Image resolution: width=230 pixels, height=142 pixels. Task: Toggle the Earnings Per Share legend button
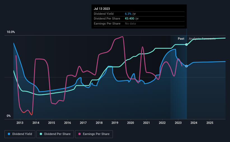point(94,134)
